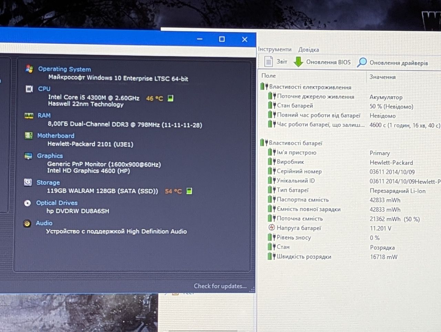Screen dimensions: 441x332
Task: Click the battery icon beside Властивості батареї
Action: 264,142
